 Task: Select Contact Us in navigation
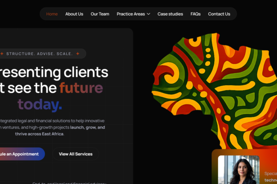219,14
